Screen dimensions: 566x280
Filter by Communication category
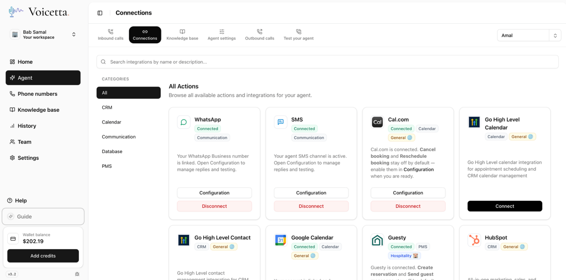pyautogui.click(x=129, y=137)
